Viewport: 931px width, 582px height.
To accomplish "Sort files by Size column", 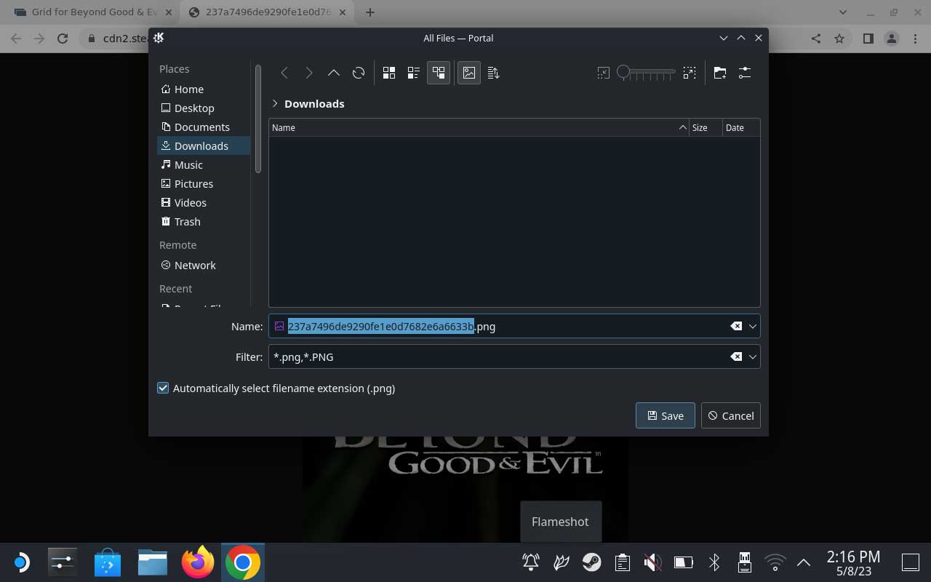I will 706,127.
